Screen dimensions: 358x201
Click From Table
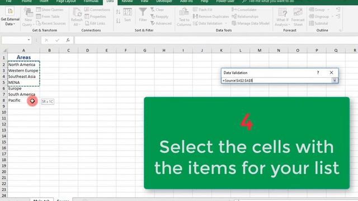point(48,16)
